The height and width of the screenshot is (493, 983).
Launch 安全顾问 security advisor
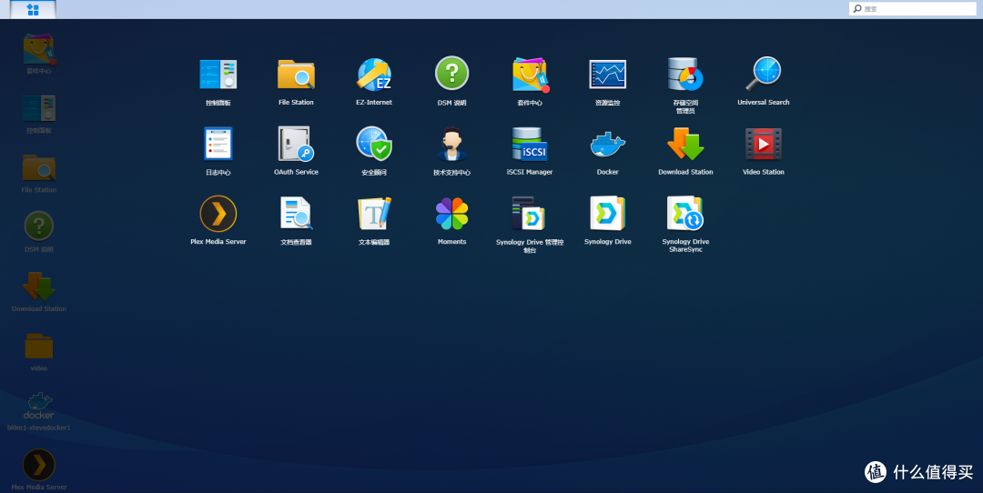pyautogui.click(x=374, y=144)
